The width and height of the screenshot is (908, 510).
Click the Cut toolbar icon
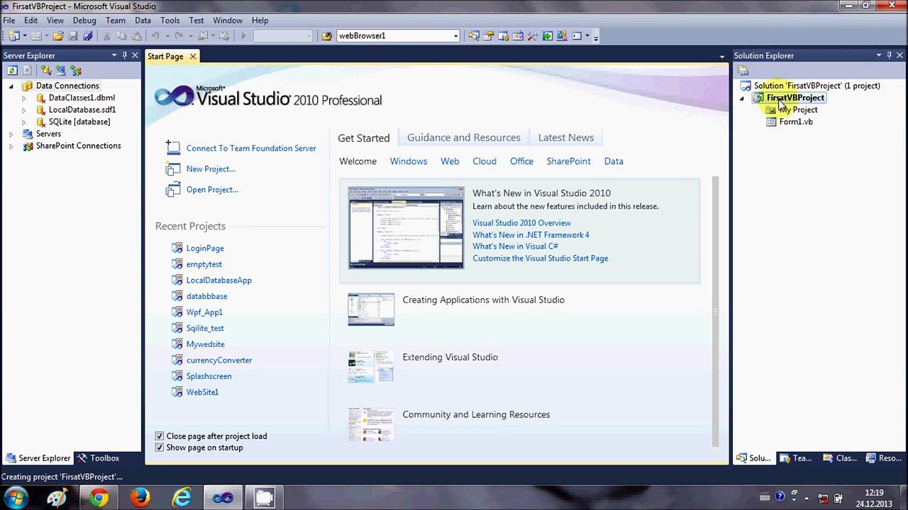coord(106,35)
